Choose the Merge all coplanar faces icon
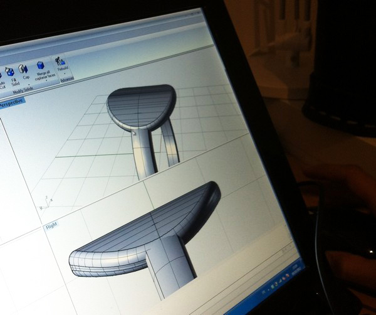Screen dimensions: 376x315 pos(41,64)
